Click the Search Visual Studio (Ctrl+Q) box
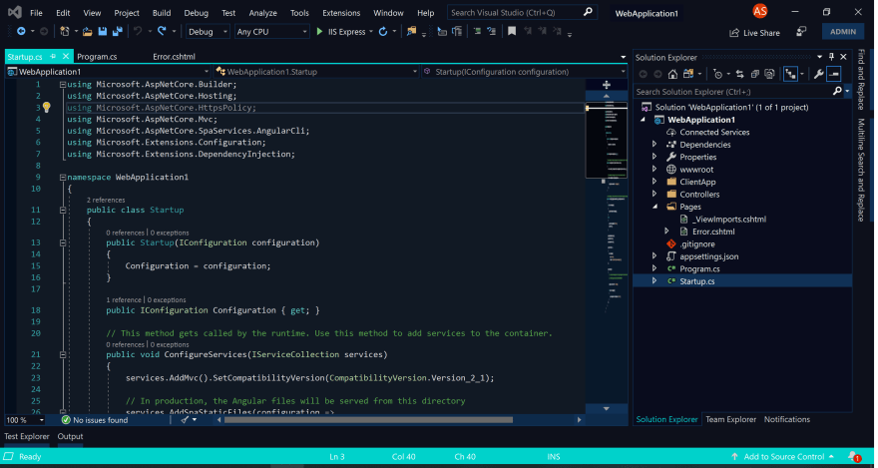 coord(523,12)
